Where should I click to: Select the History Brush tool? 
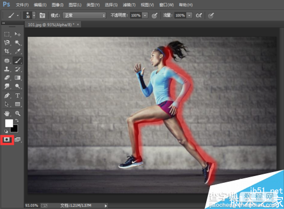coord(18,69)
